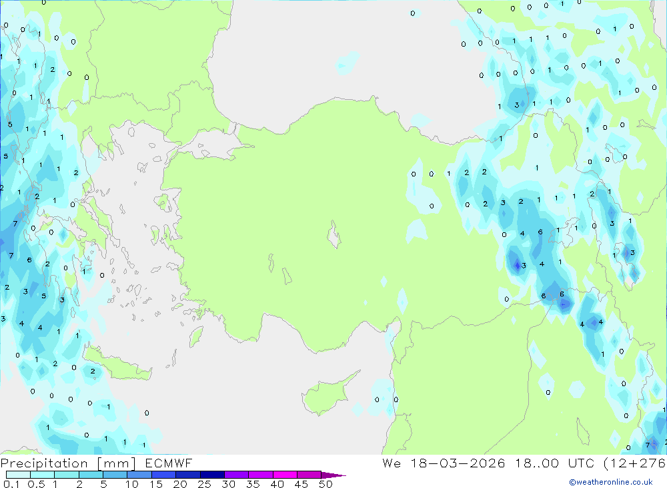Screen dimensions: 667x488
Task: Click the over-50 arrow tip of the legend
Action: coord(333,475)
